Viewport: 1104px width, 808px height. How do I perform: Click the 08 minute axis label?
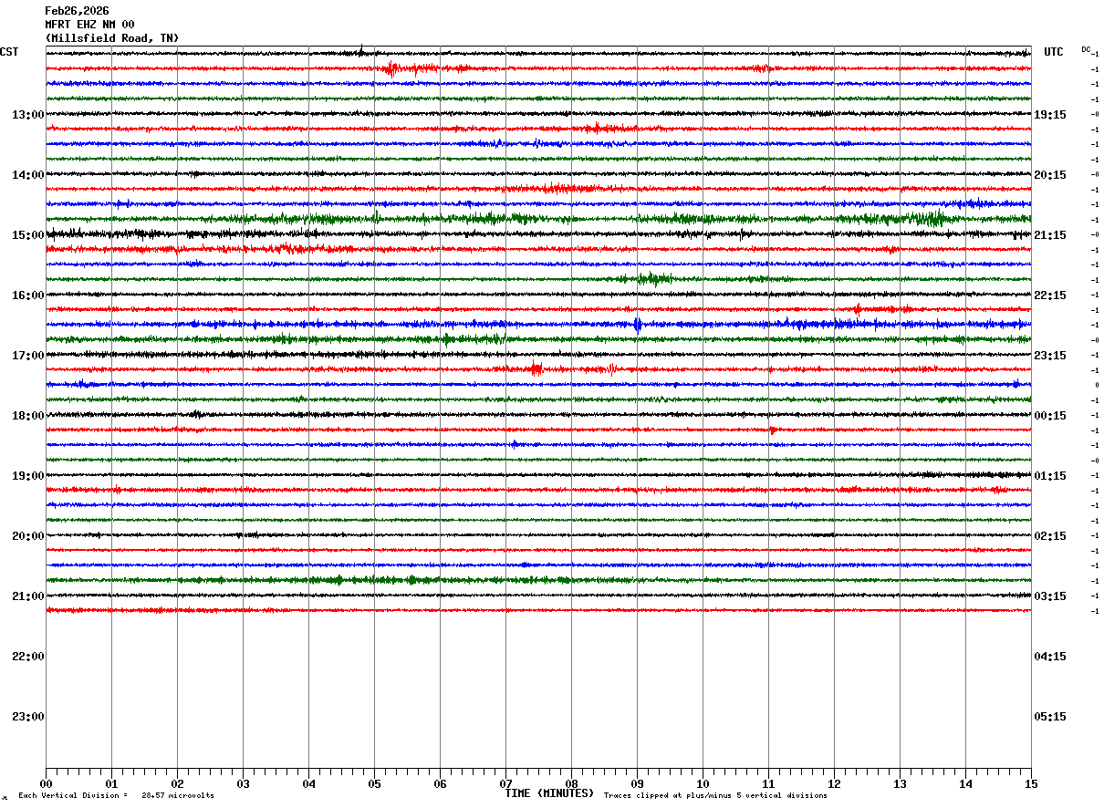(x=571, y=784)
